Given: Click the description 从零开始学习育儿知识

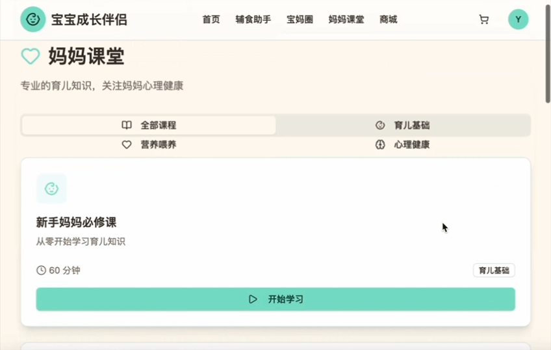Looking at the screenshot, I should click(81, 242).
